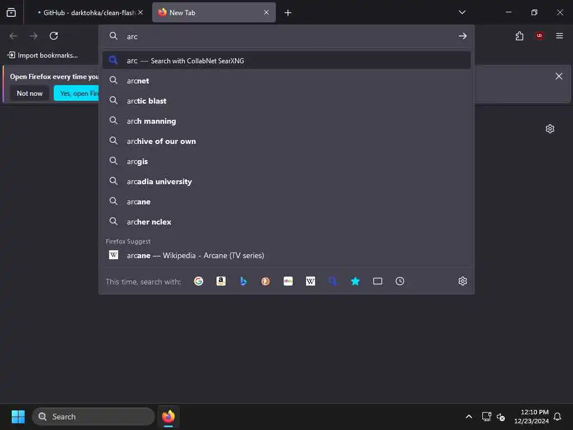This screenshot has width=573, height=430.
Task: Select the arcadia university suggestion
Action: [286, 181]
